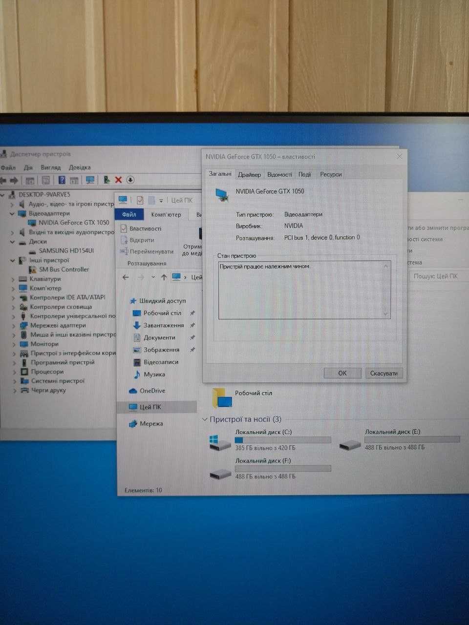The image size is (469, 625).
Task: Click Back arrow in Explorer navigation bar
Action: (126, 277)
